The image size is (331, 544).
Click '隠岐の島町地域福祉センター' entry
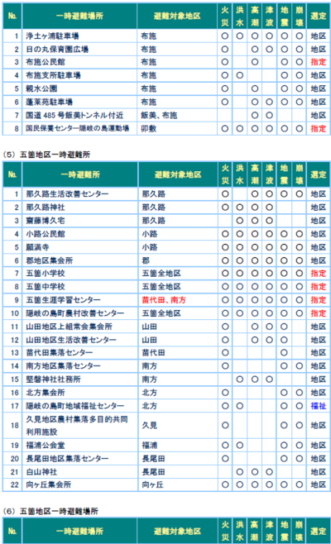(74, 406)
